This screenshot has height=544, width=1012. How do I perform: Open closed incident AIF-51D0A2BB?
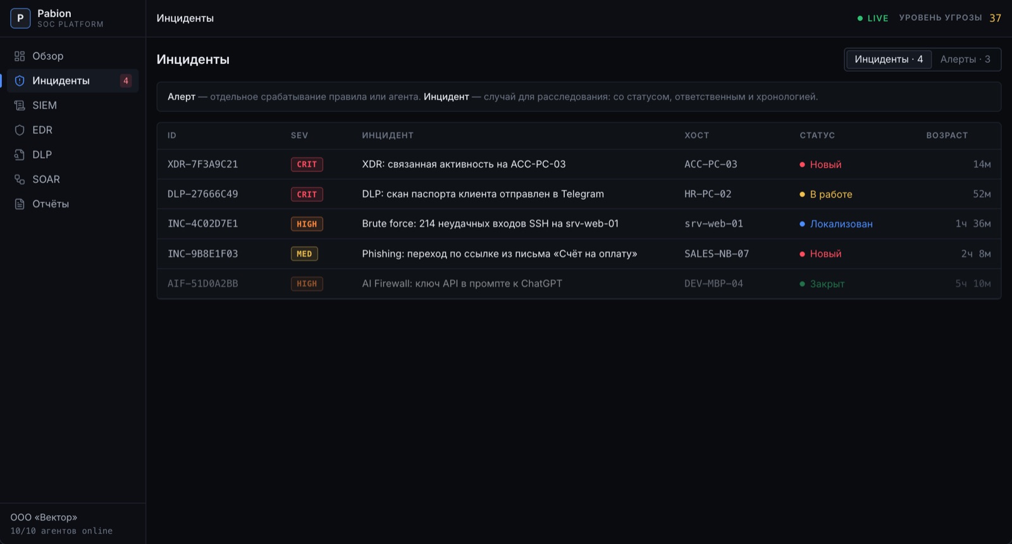click(x=579, y=283)
